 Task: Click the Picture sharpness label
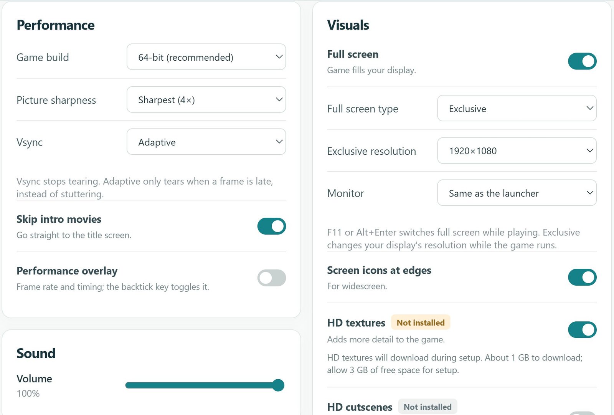tap(56, 100)
